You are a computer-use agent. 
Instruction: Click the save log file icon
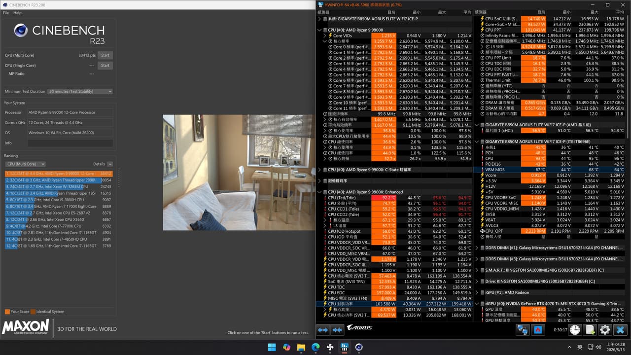(590, 330)
